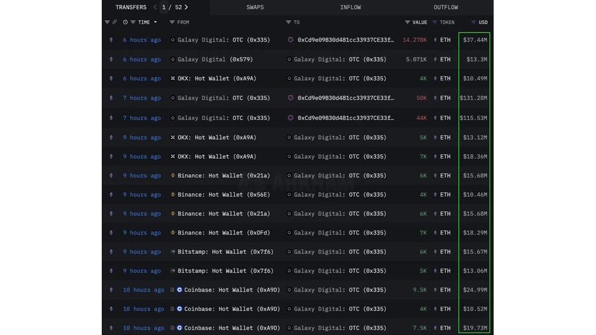This screenshot has height=335, width=596.
Task: Open the OUTFLOW tab
Action: pyautogui.click(x=445, y=7)
